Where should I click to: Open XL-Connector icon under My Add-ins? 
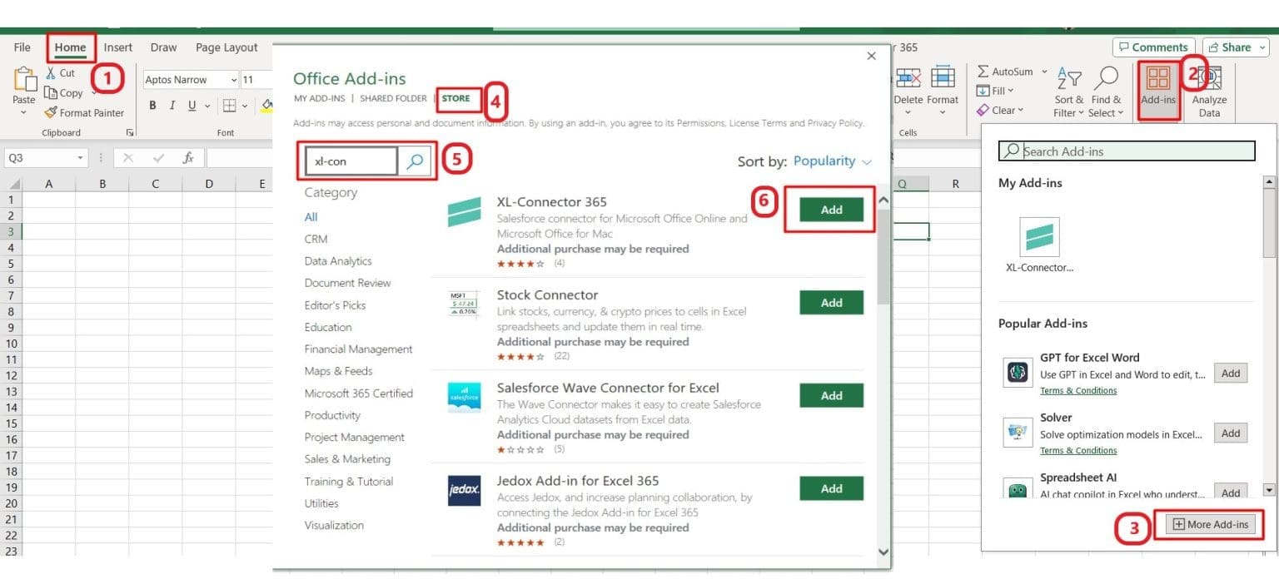[1039, 237]
